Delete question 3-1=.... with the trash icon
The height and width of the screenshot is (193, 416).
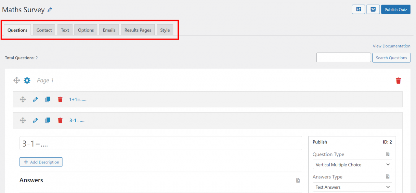click(x=60, y=120)
